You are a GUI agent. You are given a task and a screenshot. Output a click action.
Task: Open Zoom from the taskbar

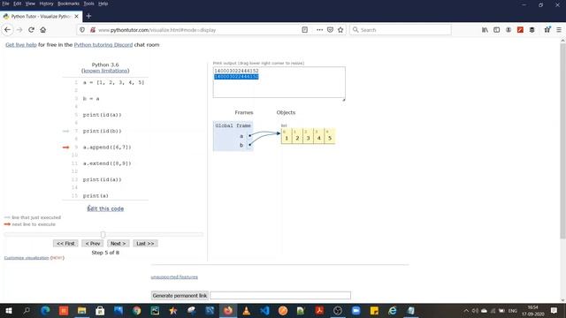coord(356,310)
